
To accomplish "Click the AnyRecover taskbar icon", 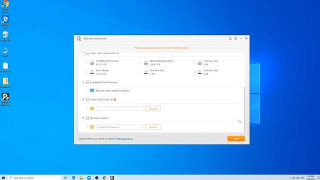I will [112, 178].
